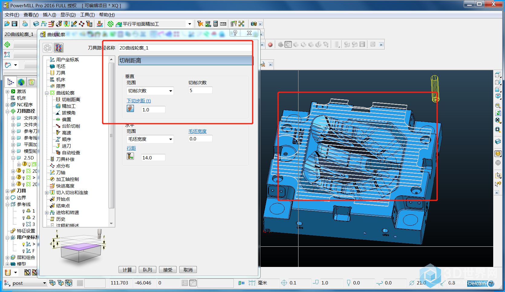Open the 查看(V) menu
The width and height of the screenshot is (505, 292).
coord(31,15)
